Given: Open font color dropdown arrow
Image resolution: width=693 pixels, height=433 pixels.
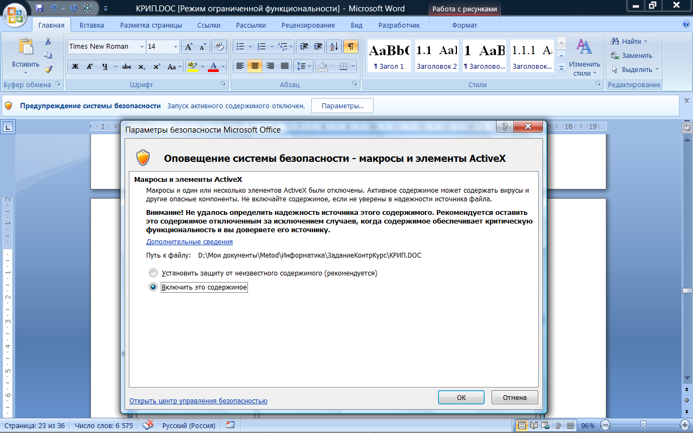Looking at the screenshot, I should 223,67.
